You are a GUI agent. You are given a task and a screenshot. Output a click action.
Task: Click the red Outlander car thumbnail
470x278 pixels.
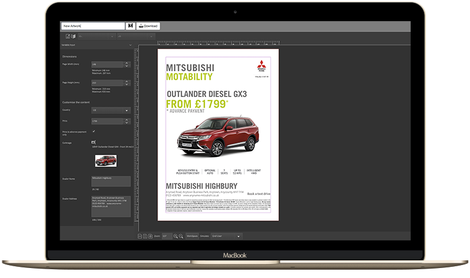[x=106, y=160]
